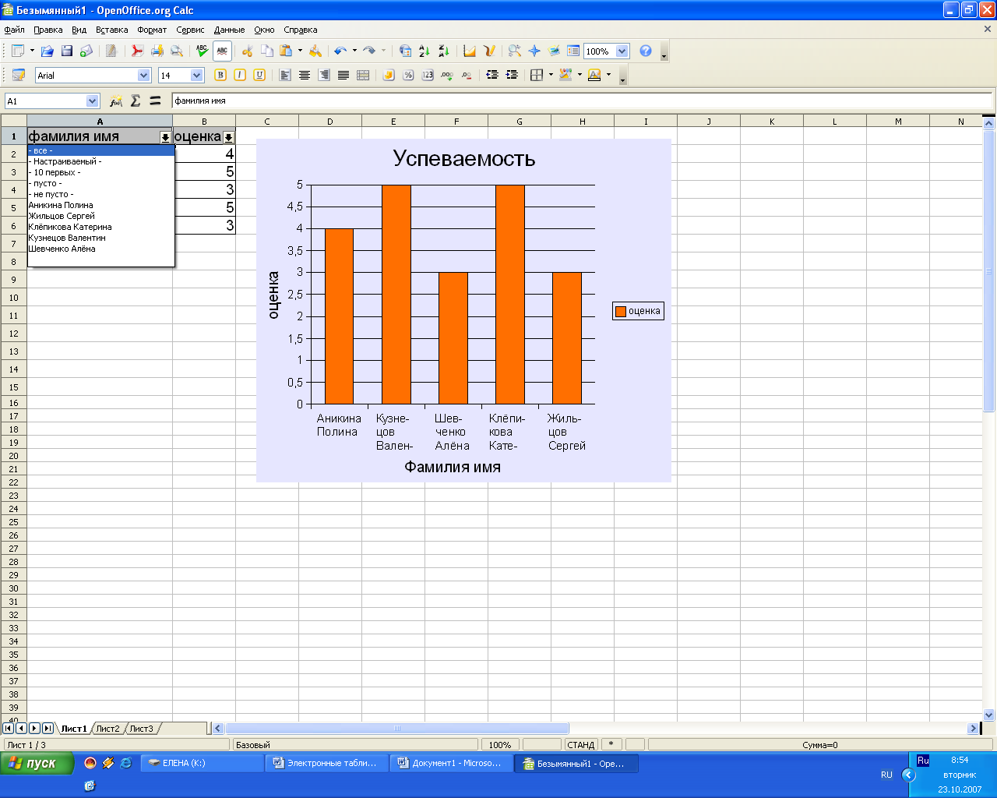The image size is (997, 798).
Task: Open Find and Replace tool
Action: [x=515, y=51]
